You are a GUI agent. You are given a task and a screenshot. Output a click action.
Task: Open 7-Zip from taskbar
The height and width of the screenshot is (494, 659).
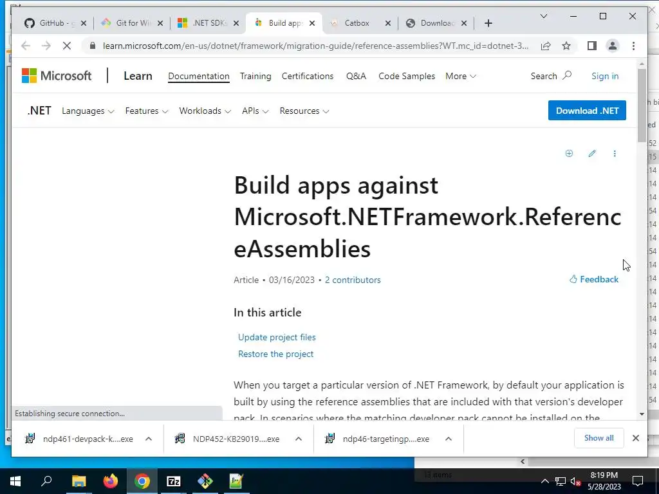click(174, 481)
